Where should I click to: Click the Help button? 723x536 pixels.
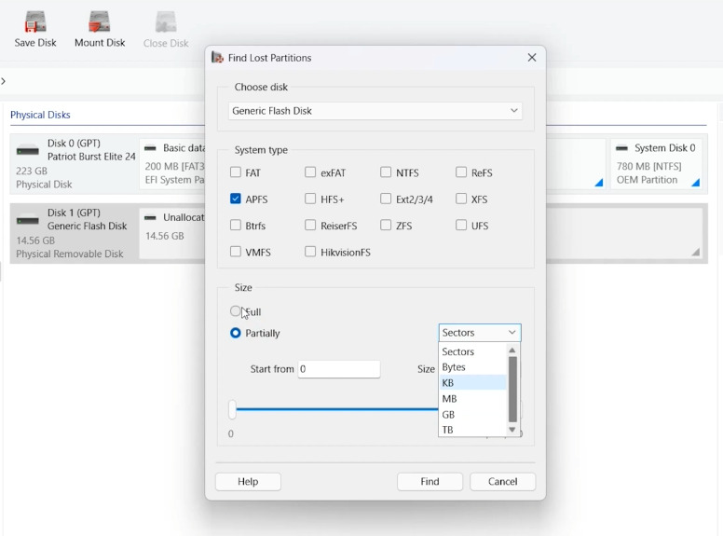(248, 482)
